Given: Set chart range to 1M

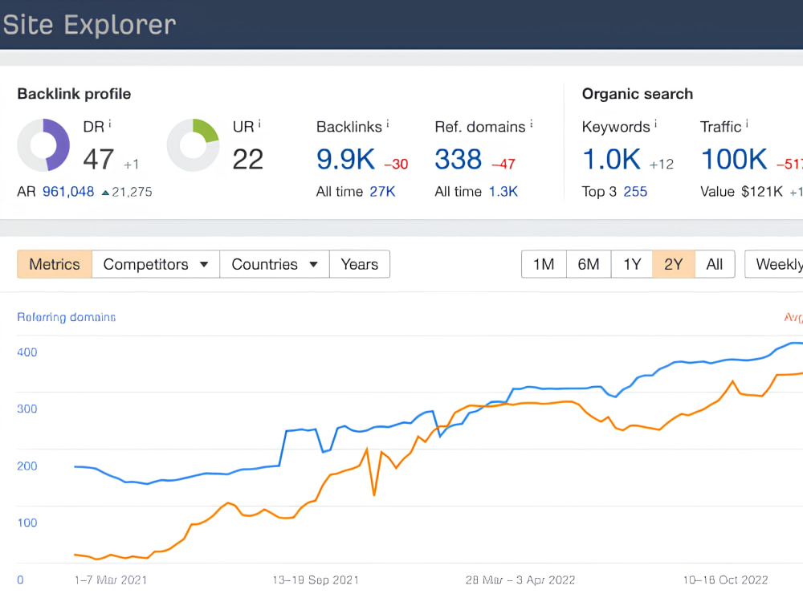Looking at the screenshot, I should 544,264.
